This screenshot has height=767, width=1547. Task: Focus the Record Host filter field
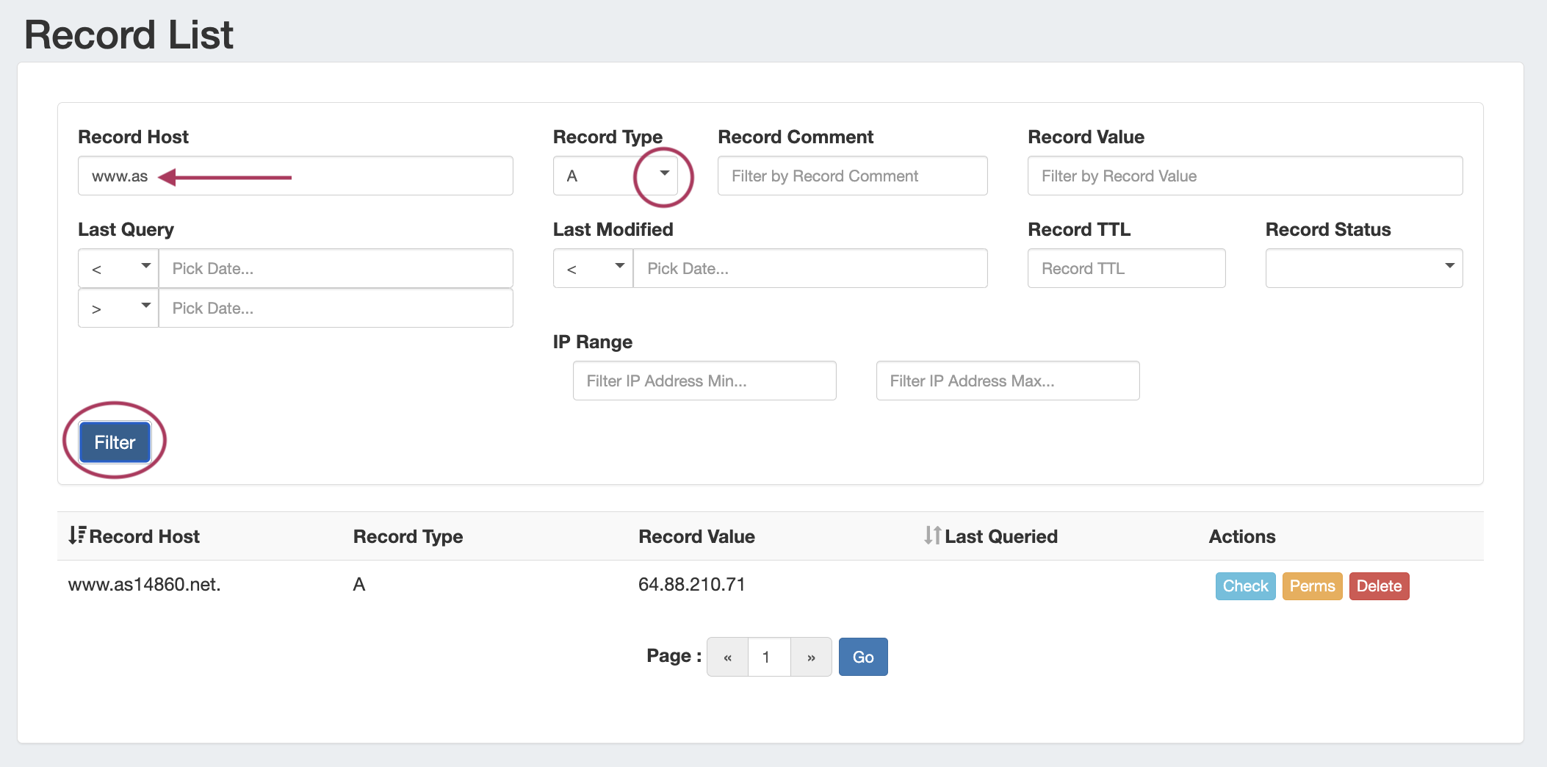click(x=295, y=176)
